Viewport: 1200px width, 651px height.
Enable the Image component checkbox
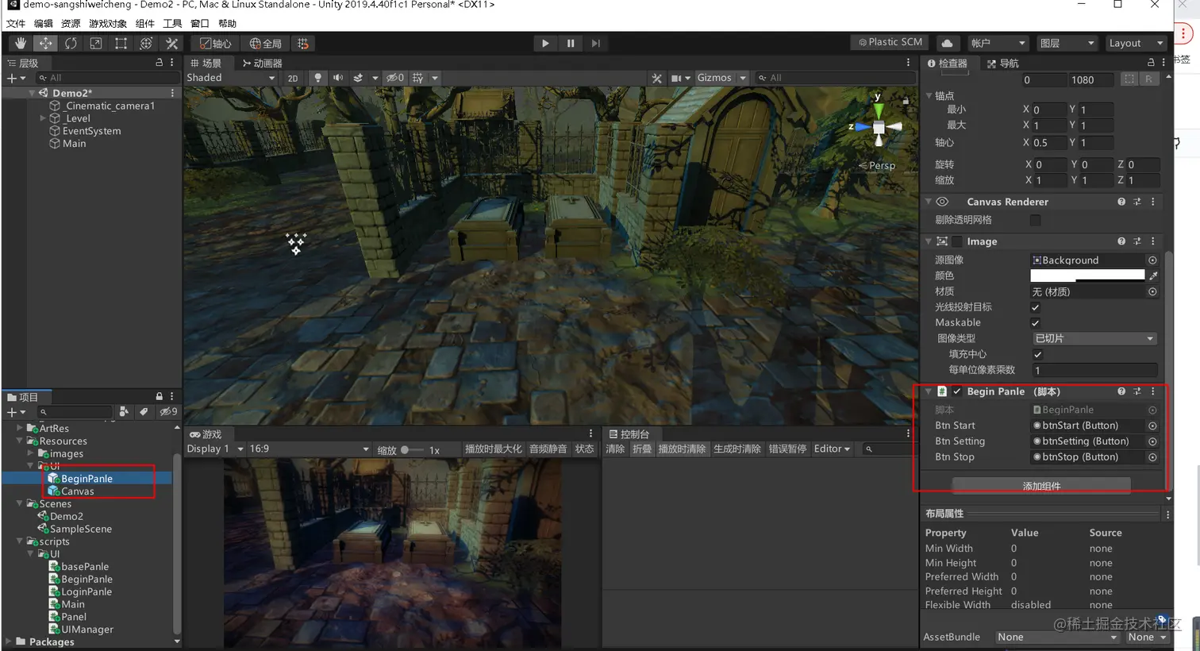957,241
